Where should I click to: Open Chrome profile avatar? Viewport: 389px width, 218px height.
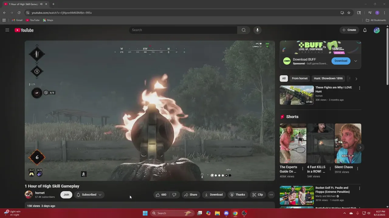[x=377, y=13]
